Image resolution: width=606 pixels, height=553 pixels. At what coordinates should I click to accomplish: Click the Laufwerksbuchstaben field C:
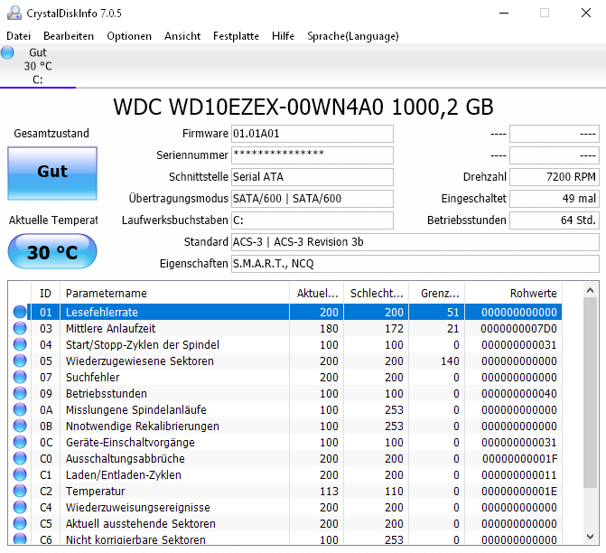click(312, 220)
